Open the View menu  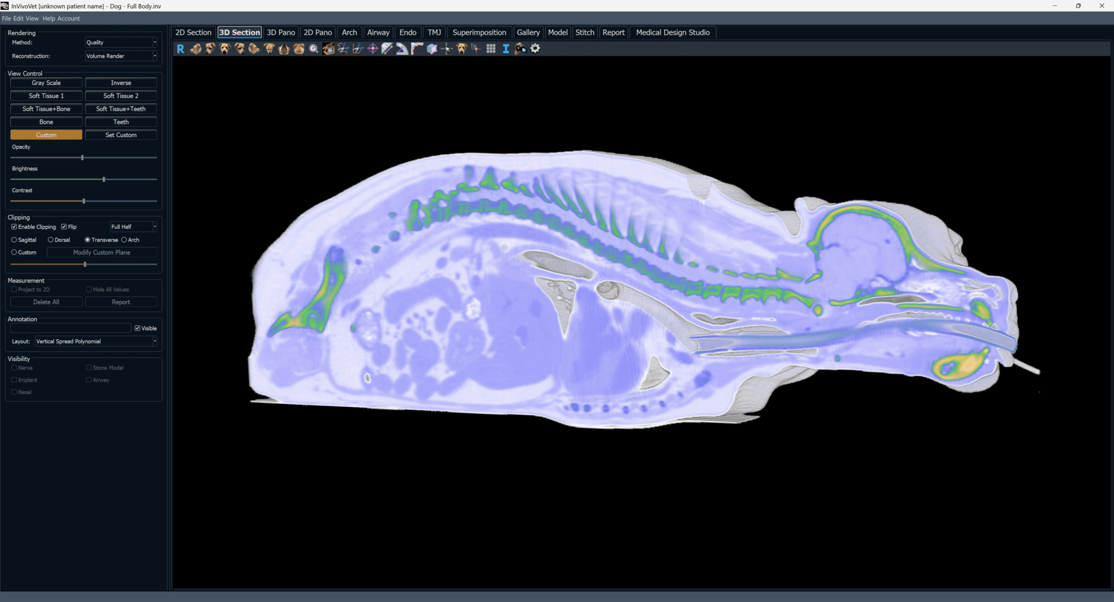[32, 18]
